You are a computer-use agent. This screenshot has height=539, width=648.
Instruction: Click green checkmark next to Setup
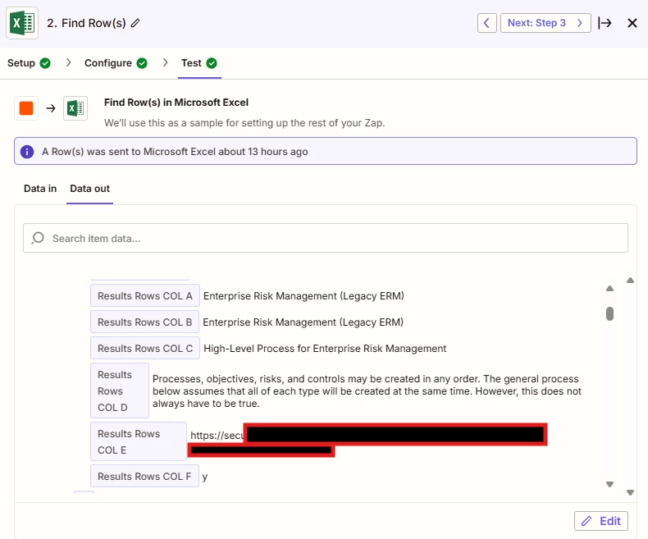pyautogui.click(x=45, y=63)
